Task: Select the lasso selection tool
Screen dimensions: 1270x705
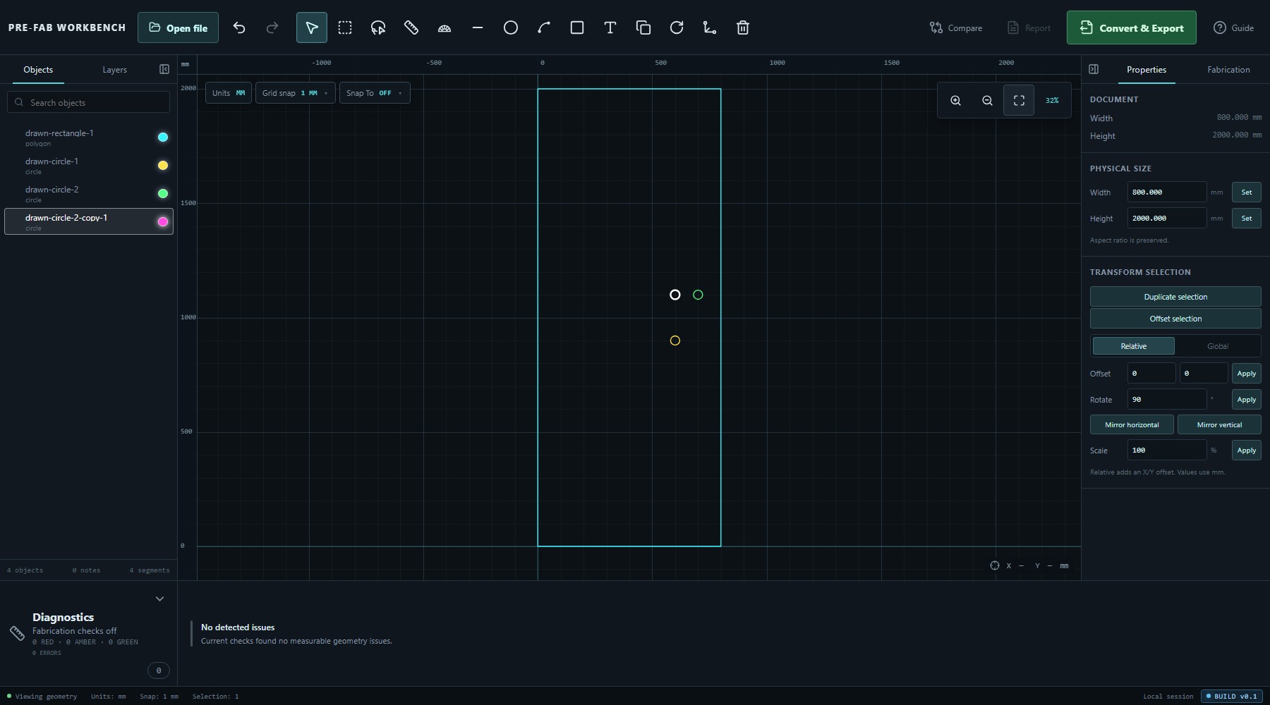Action: pos(377,27)
